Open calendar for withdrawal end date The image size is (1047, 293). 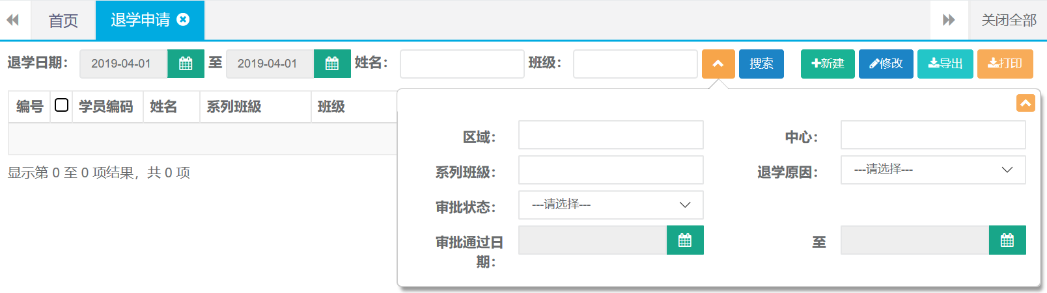332,64
